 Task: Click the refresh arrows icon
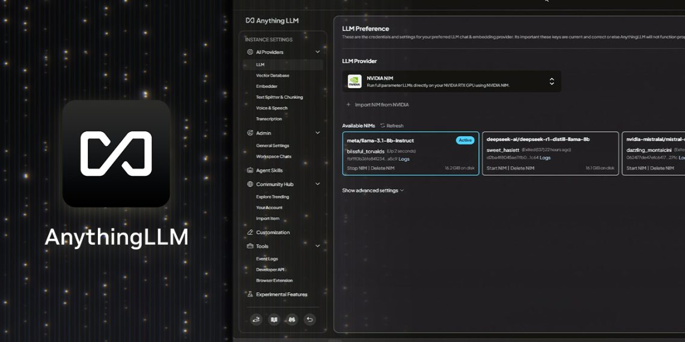382,125
